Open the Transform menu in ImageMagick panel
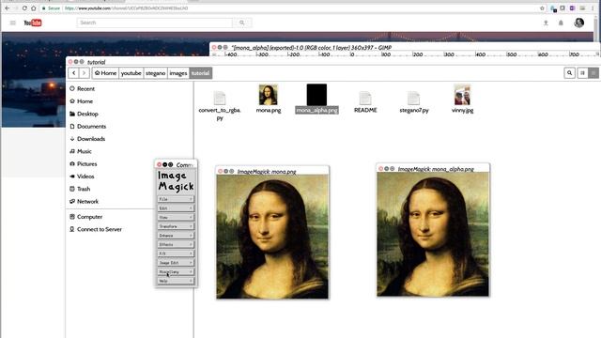 [x=176, y=226]
